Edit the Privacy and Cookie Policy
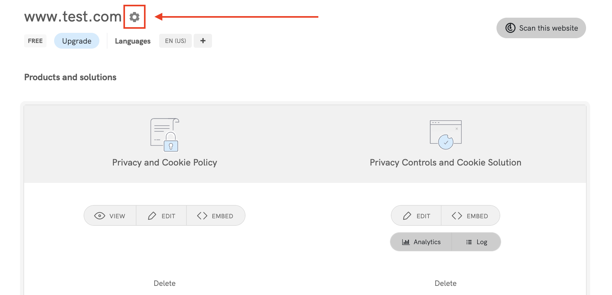 click(161, 216)
